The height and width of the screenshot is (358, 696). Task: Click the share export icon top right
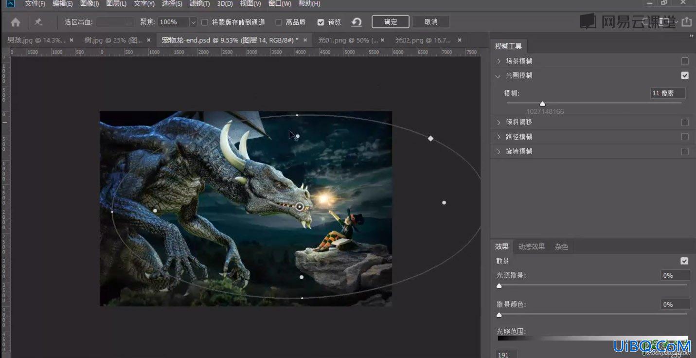(x=686, y=22)
